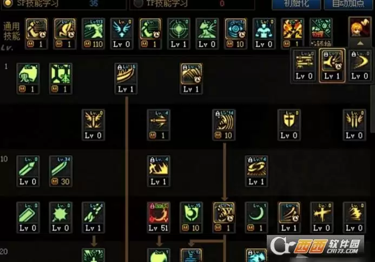Viewport: 375px width, 262px height.
Task: Select the green shield skill showing 10
Action: pyautogui.click(x=191, y=217)
